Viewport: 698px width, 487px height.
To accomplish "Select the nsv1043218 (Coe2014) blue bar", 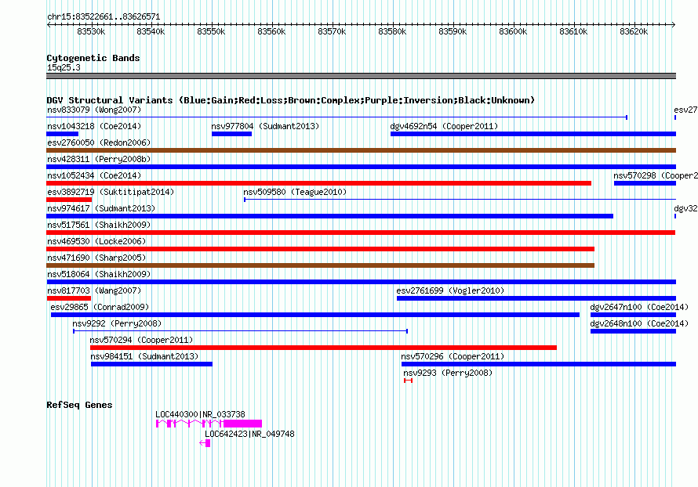I will coord(62,134).
